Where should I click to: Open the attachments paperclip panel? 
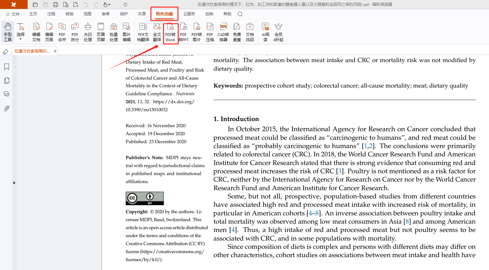pyautogui.click(x=6, y=108)
